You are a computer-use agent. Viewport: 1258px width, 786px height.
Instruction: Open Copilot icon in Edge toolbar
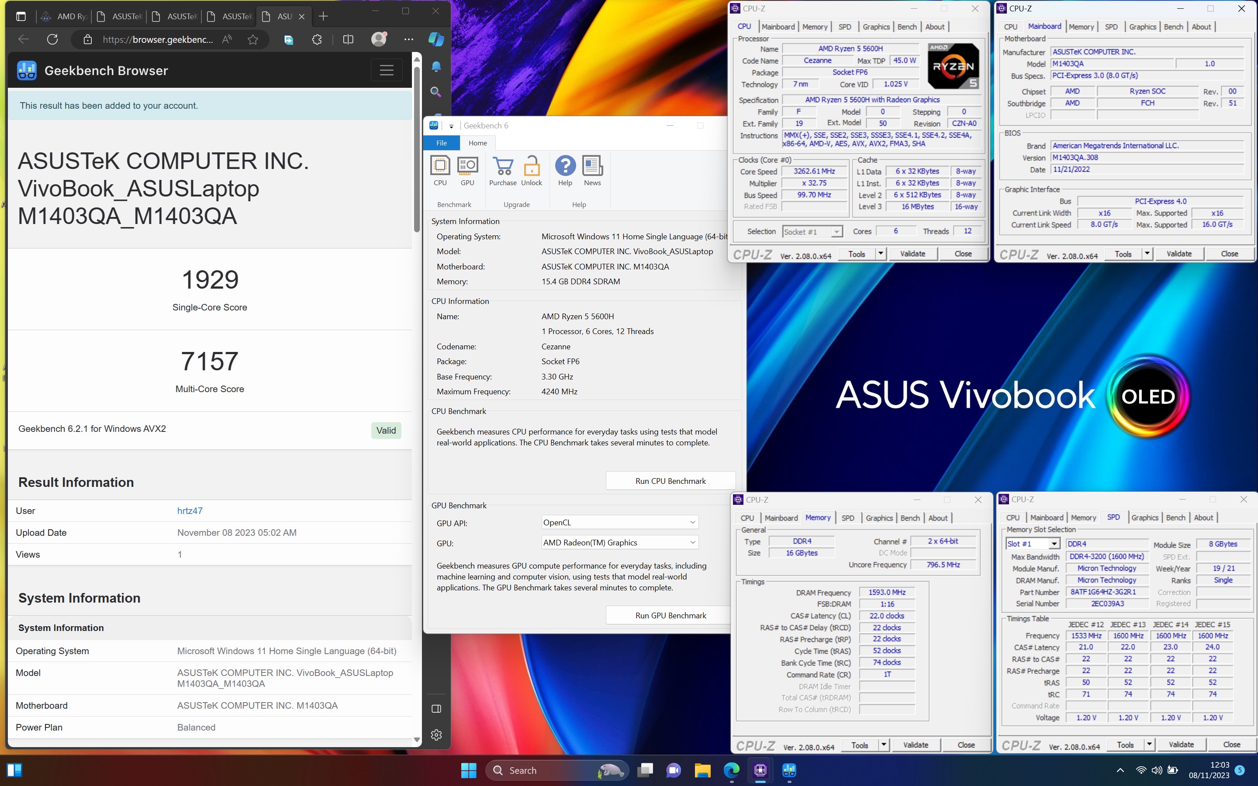[x=435, y=39]
